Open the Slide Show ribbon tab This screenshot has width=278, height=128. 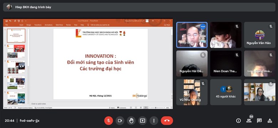(59, 25)
